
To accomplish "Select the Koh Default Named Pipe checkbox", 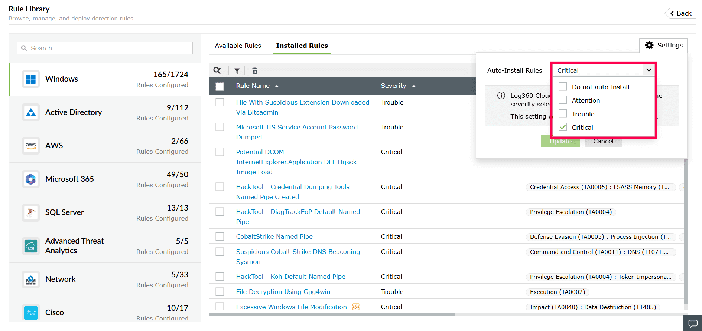I will point(220,277).
